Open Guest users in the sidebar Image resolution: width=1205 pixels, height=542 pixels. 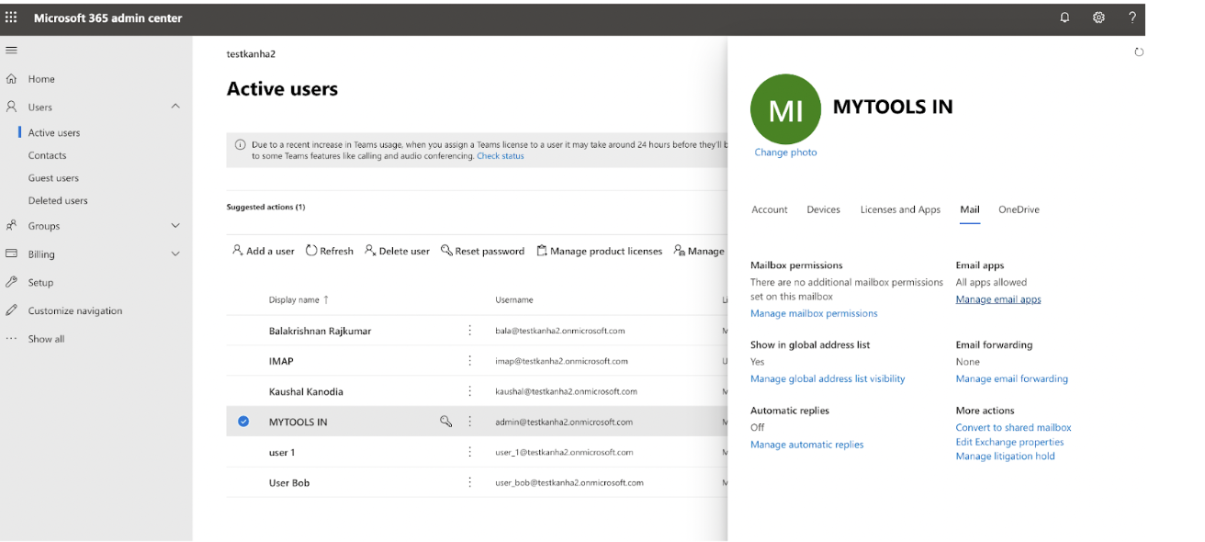(53, 178)
